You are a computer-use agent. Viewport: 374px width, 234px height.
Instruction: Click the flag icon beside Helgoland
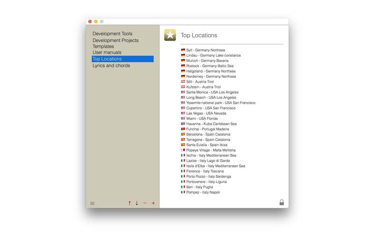point(183,71)
